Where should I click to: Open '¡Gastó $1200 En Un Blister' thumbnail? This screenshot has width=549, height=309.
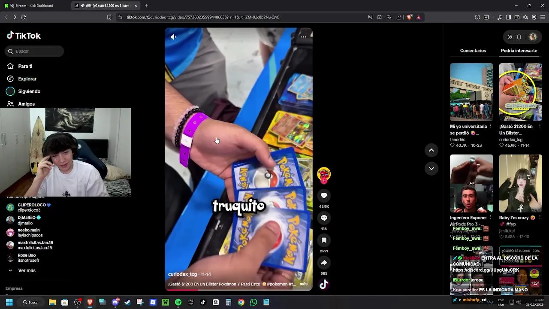tap(520, 92)
